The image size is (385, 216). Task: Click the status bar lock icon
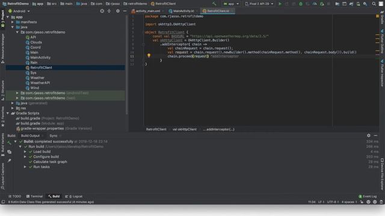(362, 202)
